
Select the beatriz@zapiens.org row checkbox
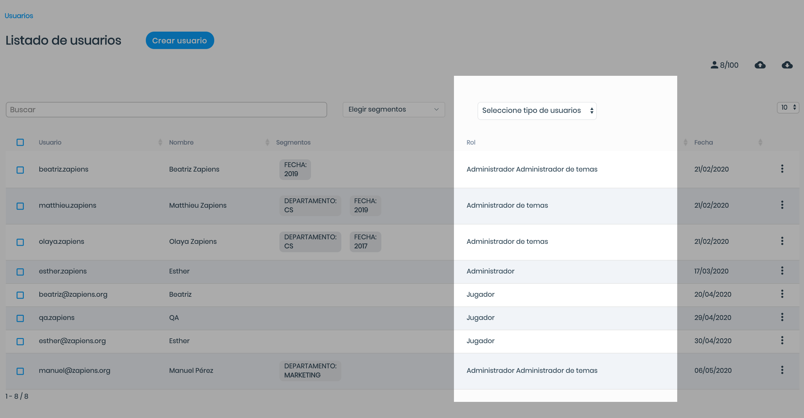20,295
